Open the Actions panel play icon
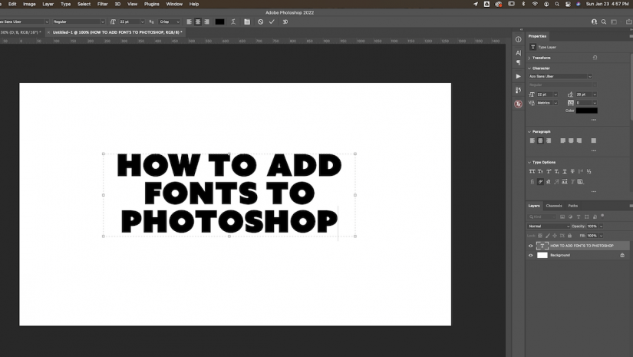Image resolution: width=633 pixels, height=357 pixels. 519,77
